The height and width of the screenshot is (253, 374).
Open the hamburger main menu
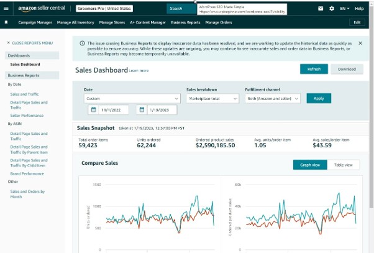(6, 8)
